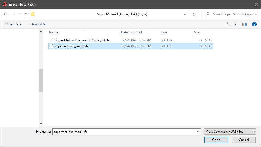Open the Organize menu
This screenshot has height=147, width=261.
[x=14, y=24]
